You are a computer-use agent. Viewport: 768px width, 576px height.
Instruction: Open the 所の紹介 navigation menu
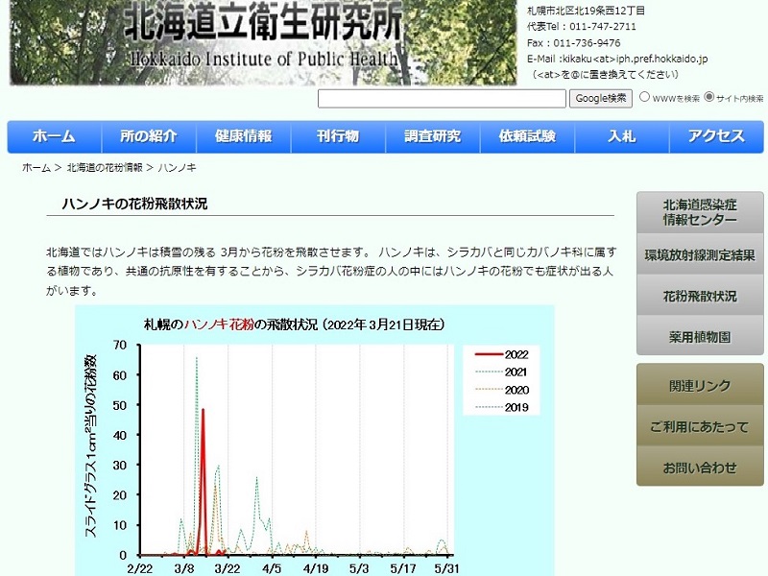(149, 136)
